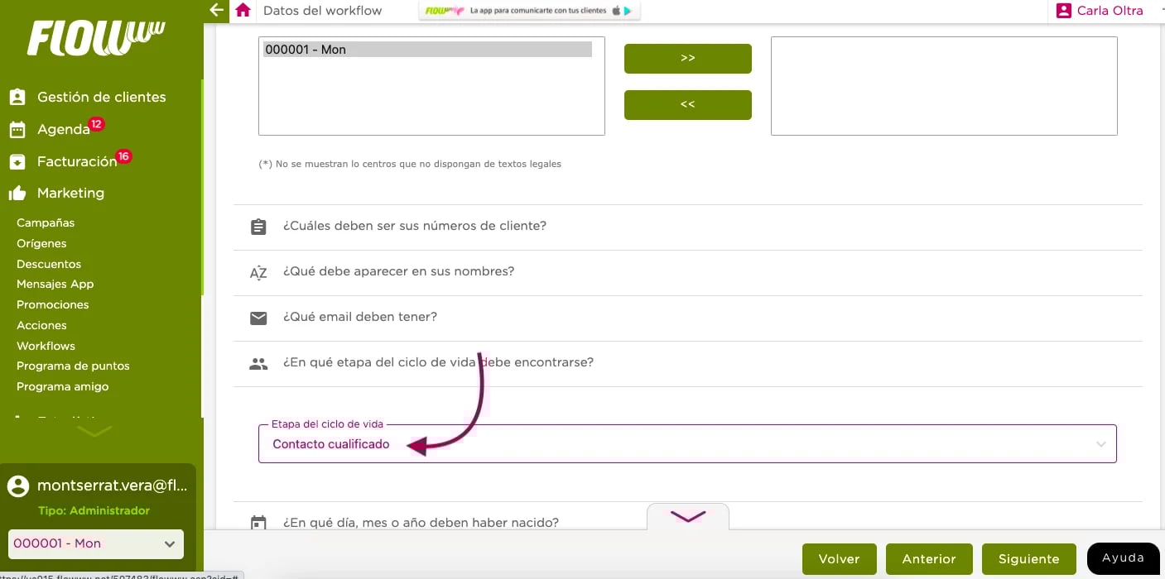Click the Flowww logo
This screenshot has height=579, width=1165.
[96, 38]
